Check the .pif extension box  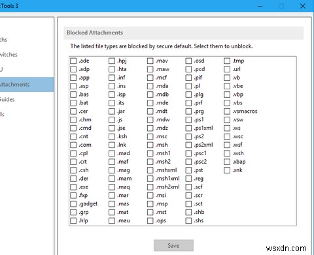click(x=188, y=78)
